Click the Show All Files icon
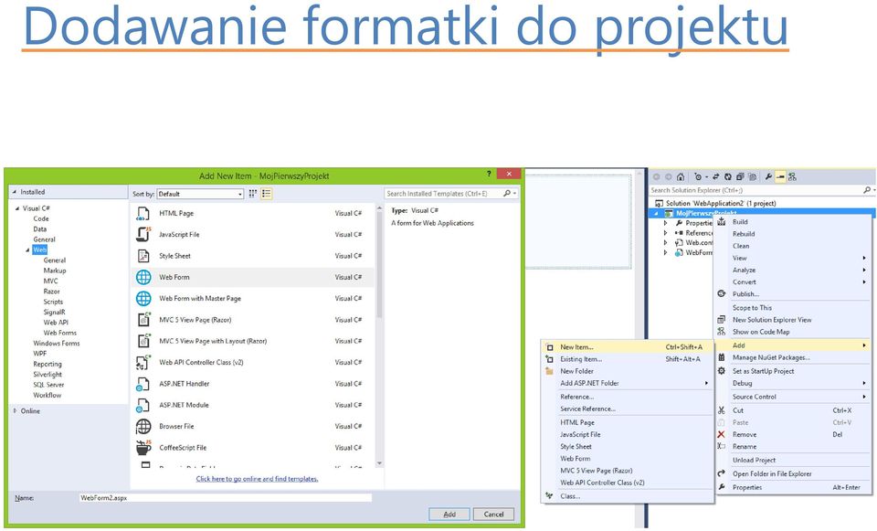Viewport: 877px width, 531px height. [752, 176]
